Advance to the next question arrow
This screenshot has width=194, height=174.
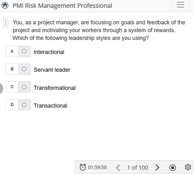click(x=157, y=168)
